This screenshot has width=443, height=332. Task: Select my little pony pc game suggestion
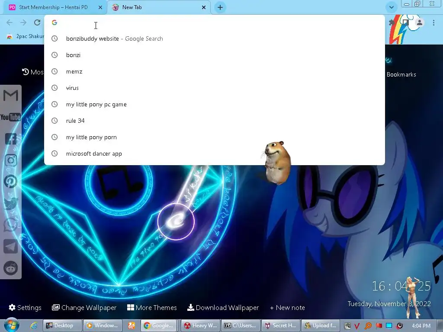coord(215,104)
